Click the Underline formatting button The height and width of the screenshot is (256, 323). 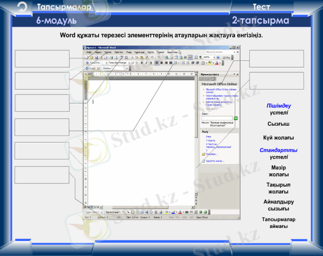coord(150,63)
